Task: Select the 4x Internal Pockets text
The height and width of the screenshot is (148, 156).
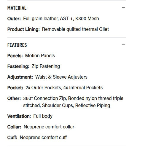Action: [83, 88]
